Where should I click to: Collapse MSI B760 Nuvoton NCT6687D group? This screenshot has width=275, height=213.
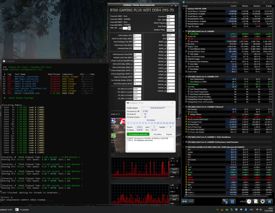click(184, 147)
